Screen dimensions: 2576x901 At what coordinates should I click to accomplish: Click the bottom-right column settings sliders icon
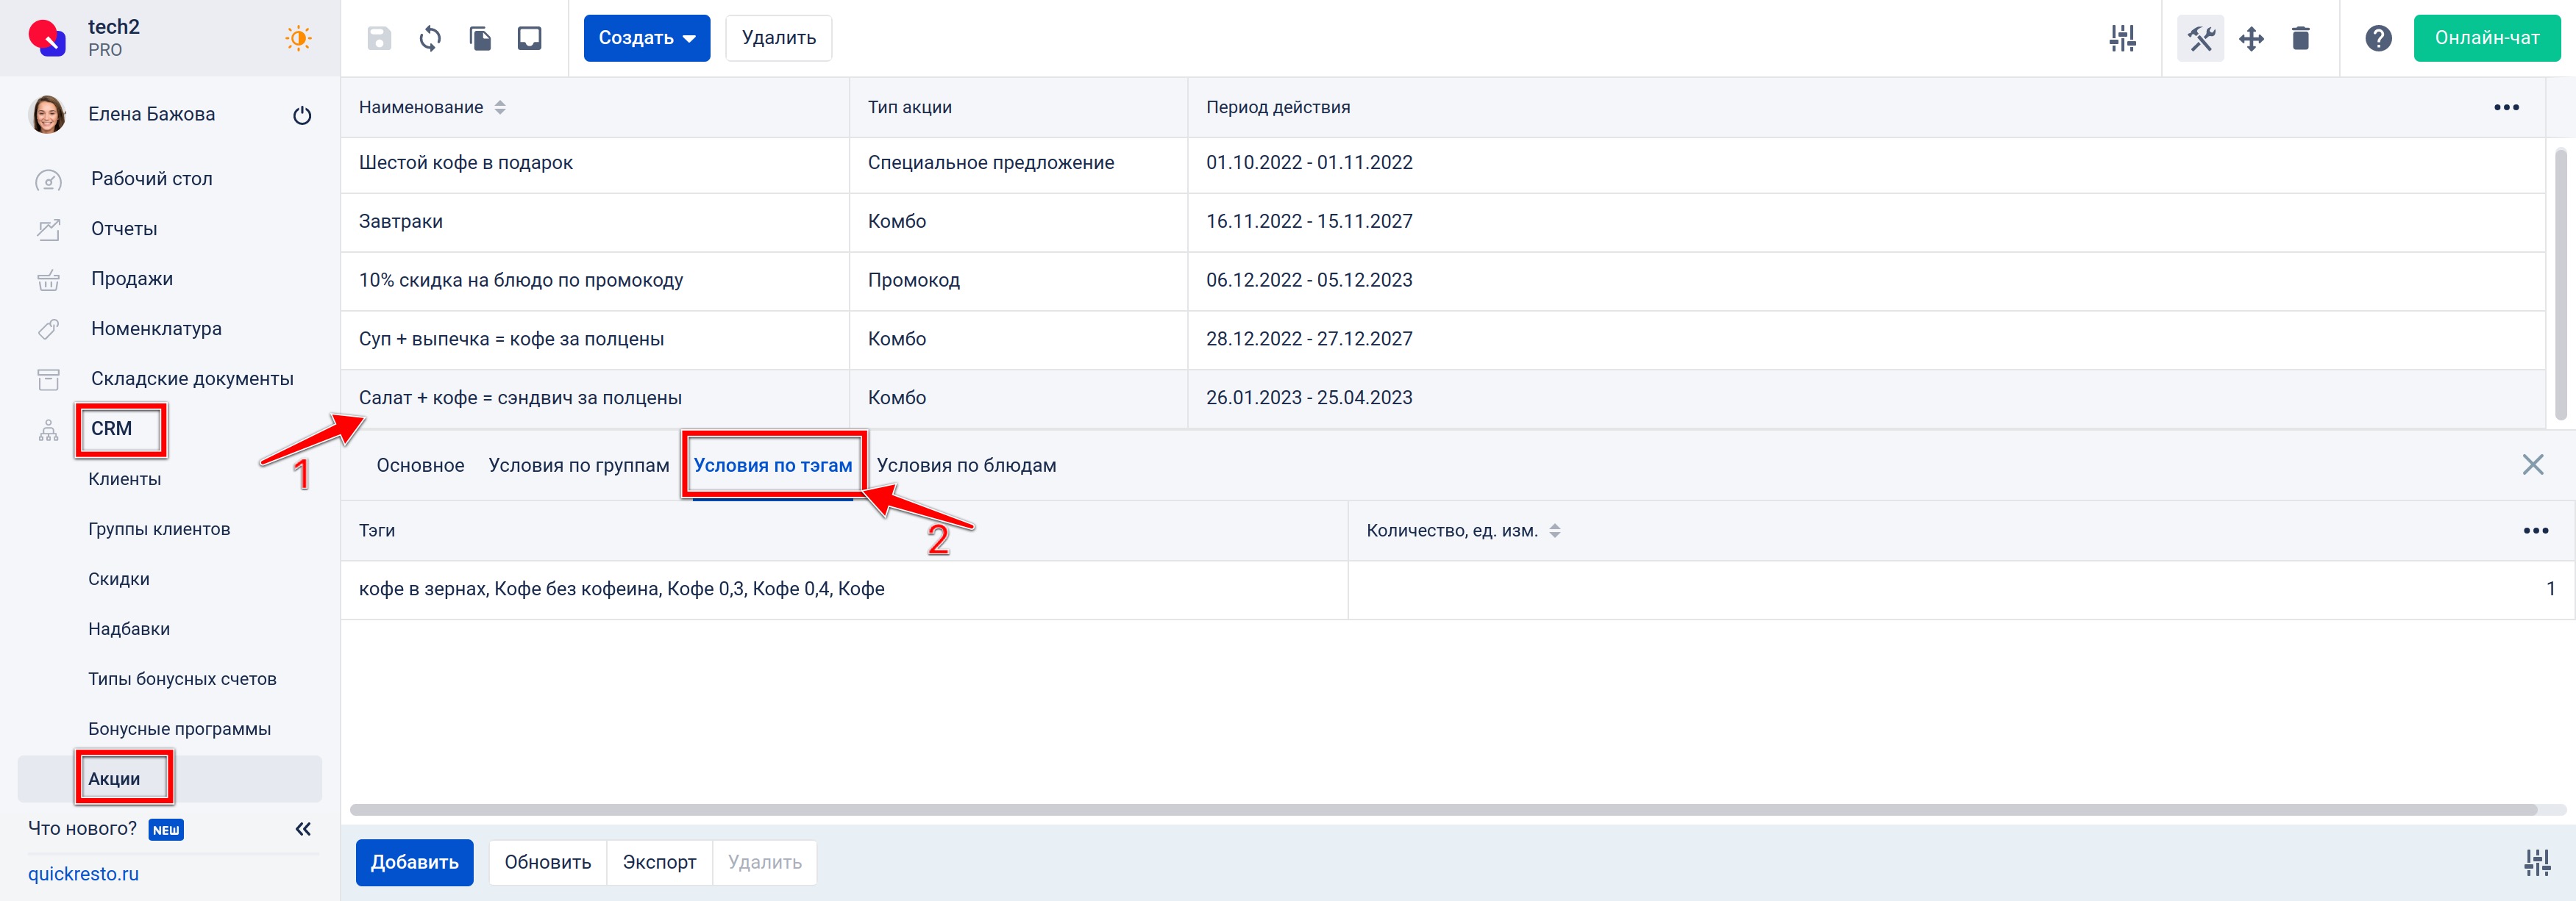[x=2536, y=862]
